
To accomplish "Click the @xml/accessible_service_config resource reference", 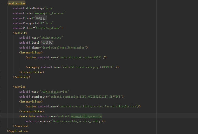I will (x=77, y=121).
